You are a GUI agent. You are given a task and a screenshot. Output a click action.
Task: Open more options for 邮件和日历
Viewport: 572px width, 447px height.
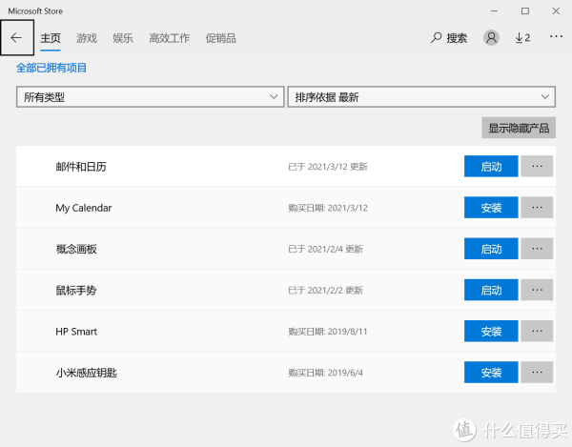tap(537, 166)
